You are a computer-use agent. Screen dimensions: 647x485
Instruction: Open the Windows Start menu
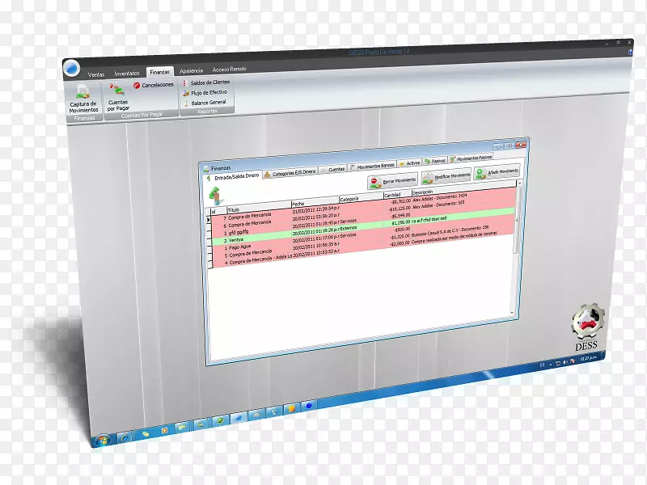click(102, 441)
